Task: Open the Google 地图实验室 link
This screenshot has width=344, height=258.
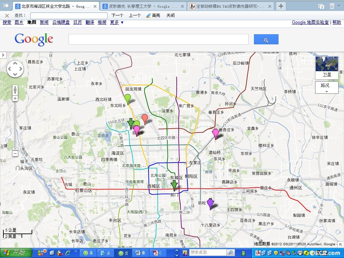Action: coord(310,23)
